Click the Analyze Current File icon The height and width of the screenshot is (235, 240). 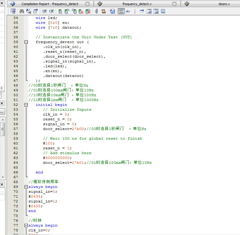click(x=112, y=11)
